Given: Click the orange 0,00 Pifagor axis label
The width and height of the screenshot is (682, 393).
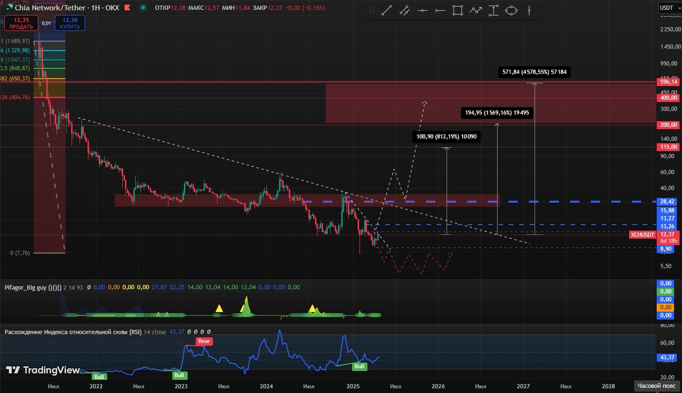Looking at the screenshot, I should click(x=666, y=307).
